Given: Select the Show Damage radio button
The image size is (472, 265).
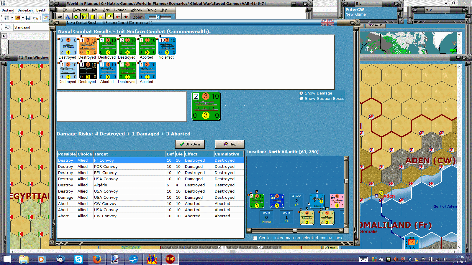Looking at the screenshot, I should (301, 93).
